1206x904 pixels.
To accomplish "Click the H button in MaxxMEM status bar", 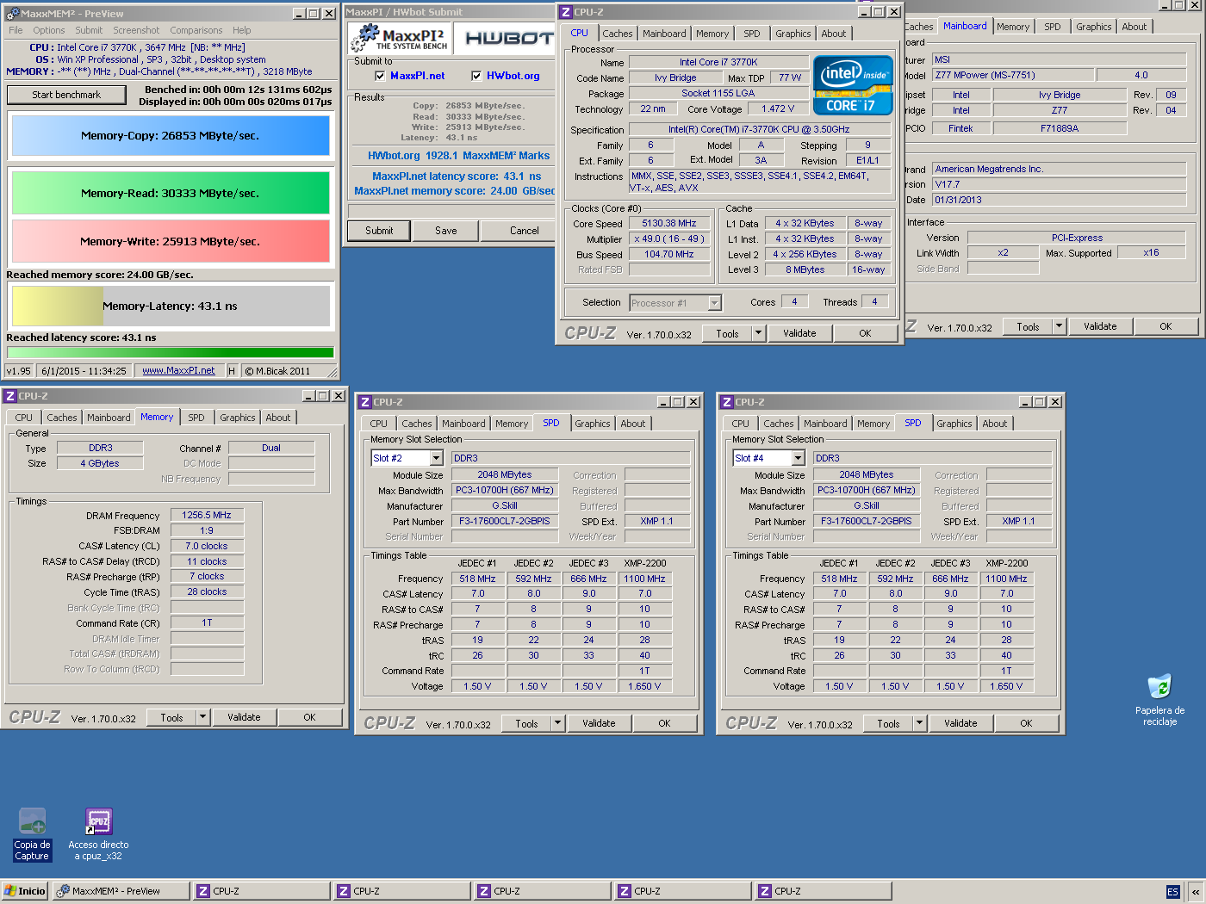I will pyautogui.click(x=232, y=370).
